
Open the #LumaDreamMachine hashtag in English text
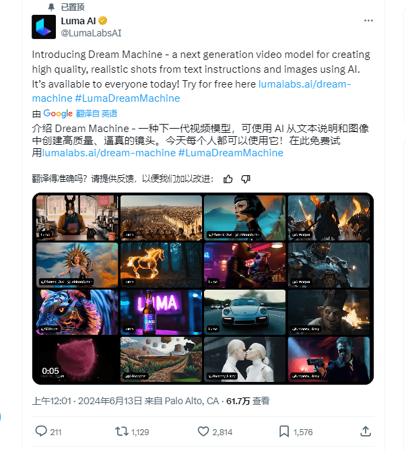(127, 98)
